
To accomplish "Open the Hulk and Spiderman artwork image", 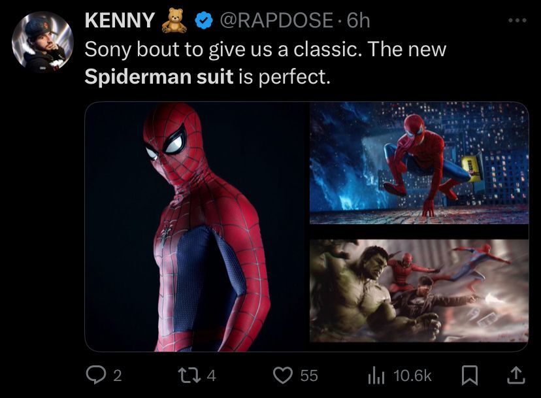I will tap(418, 291).
